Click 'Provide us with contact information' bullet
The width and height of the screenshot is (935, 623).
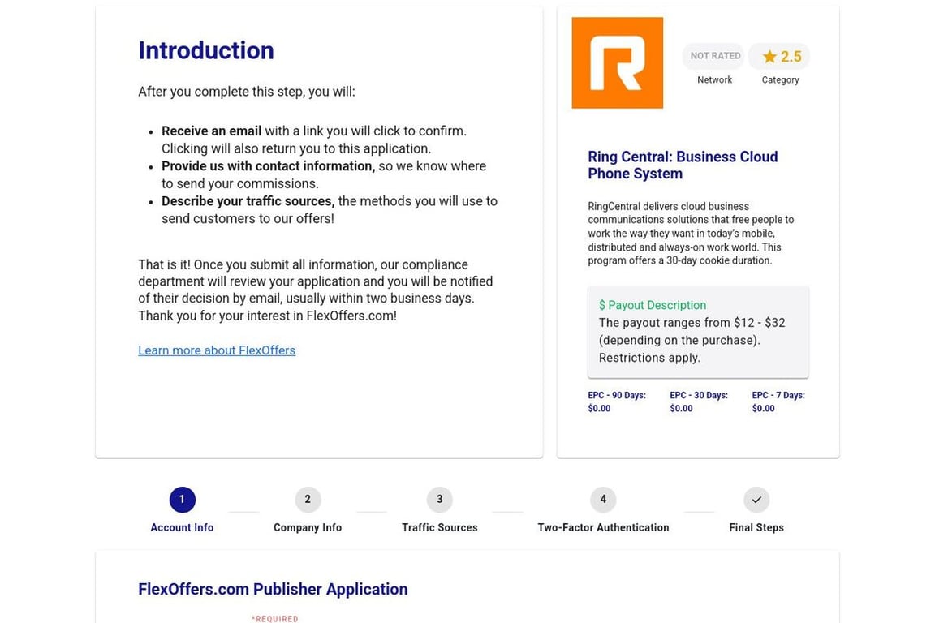(269, 166)
